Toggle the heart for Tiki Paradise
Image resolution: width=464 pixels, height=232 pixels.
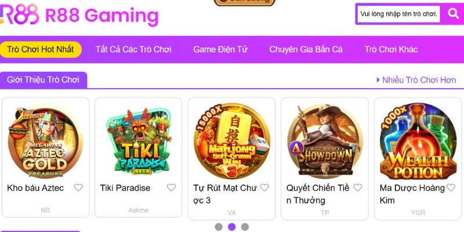171,187
